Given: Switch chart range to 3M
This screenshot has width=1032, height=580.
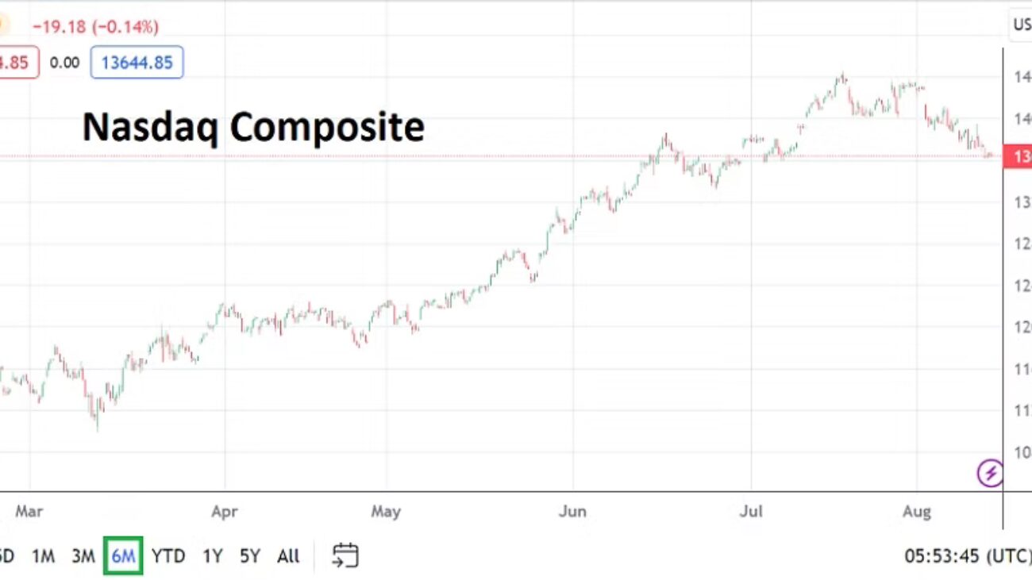Looking at the screenshot, I should point(83,556).
